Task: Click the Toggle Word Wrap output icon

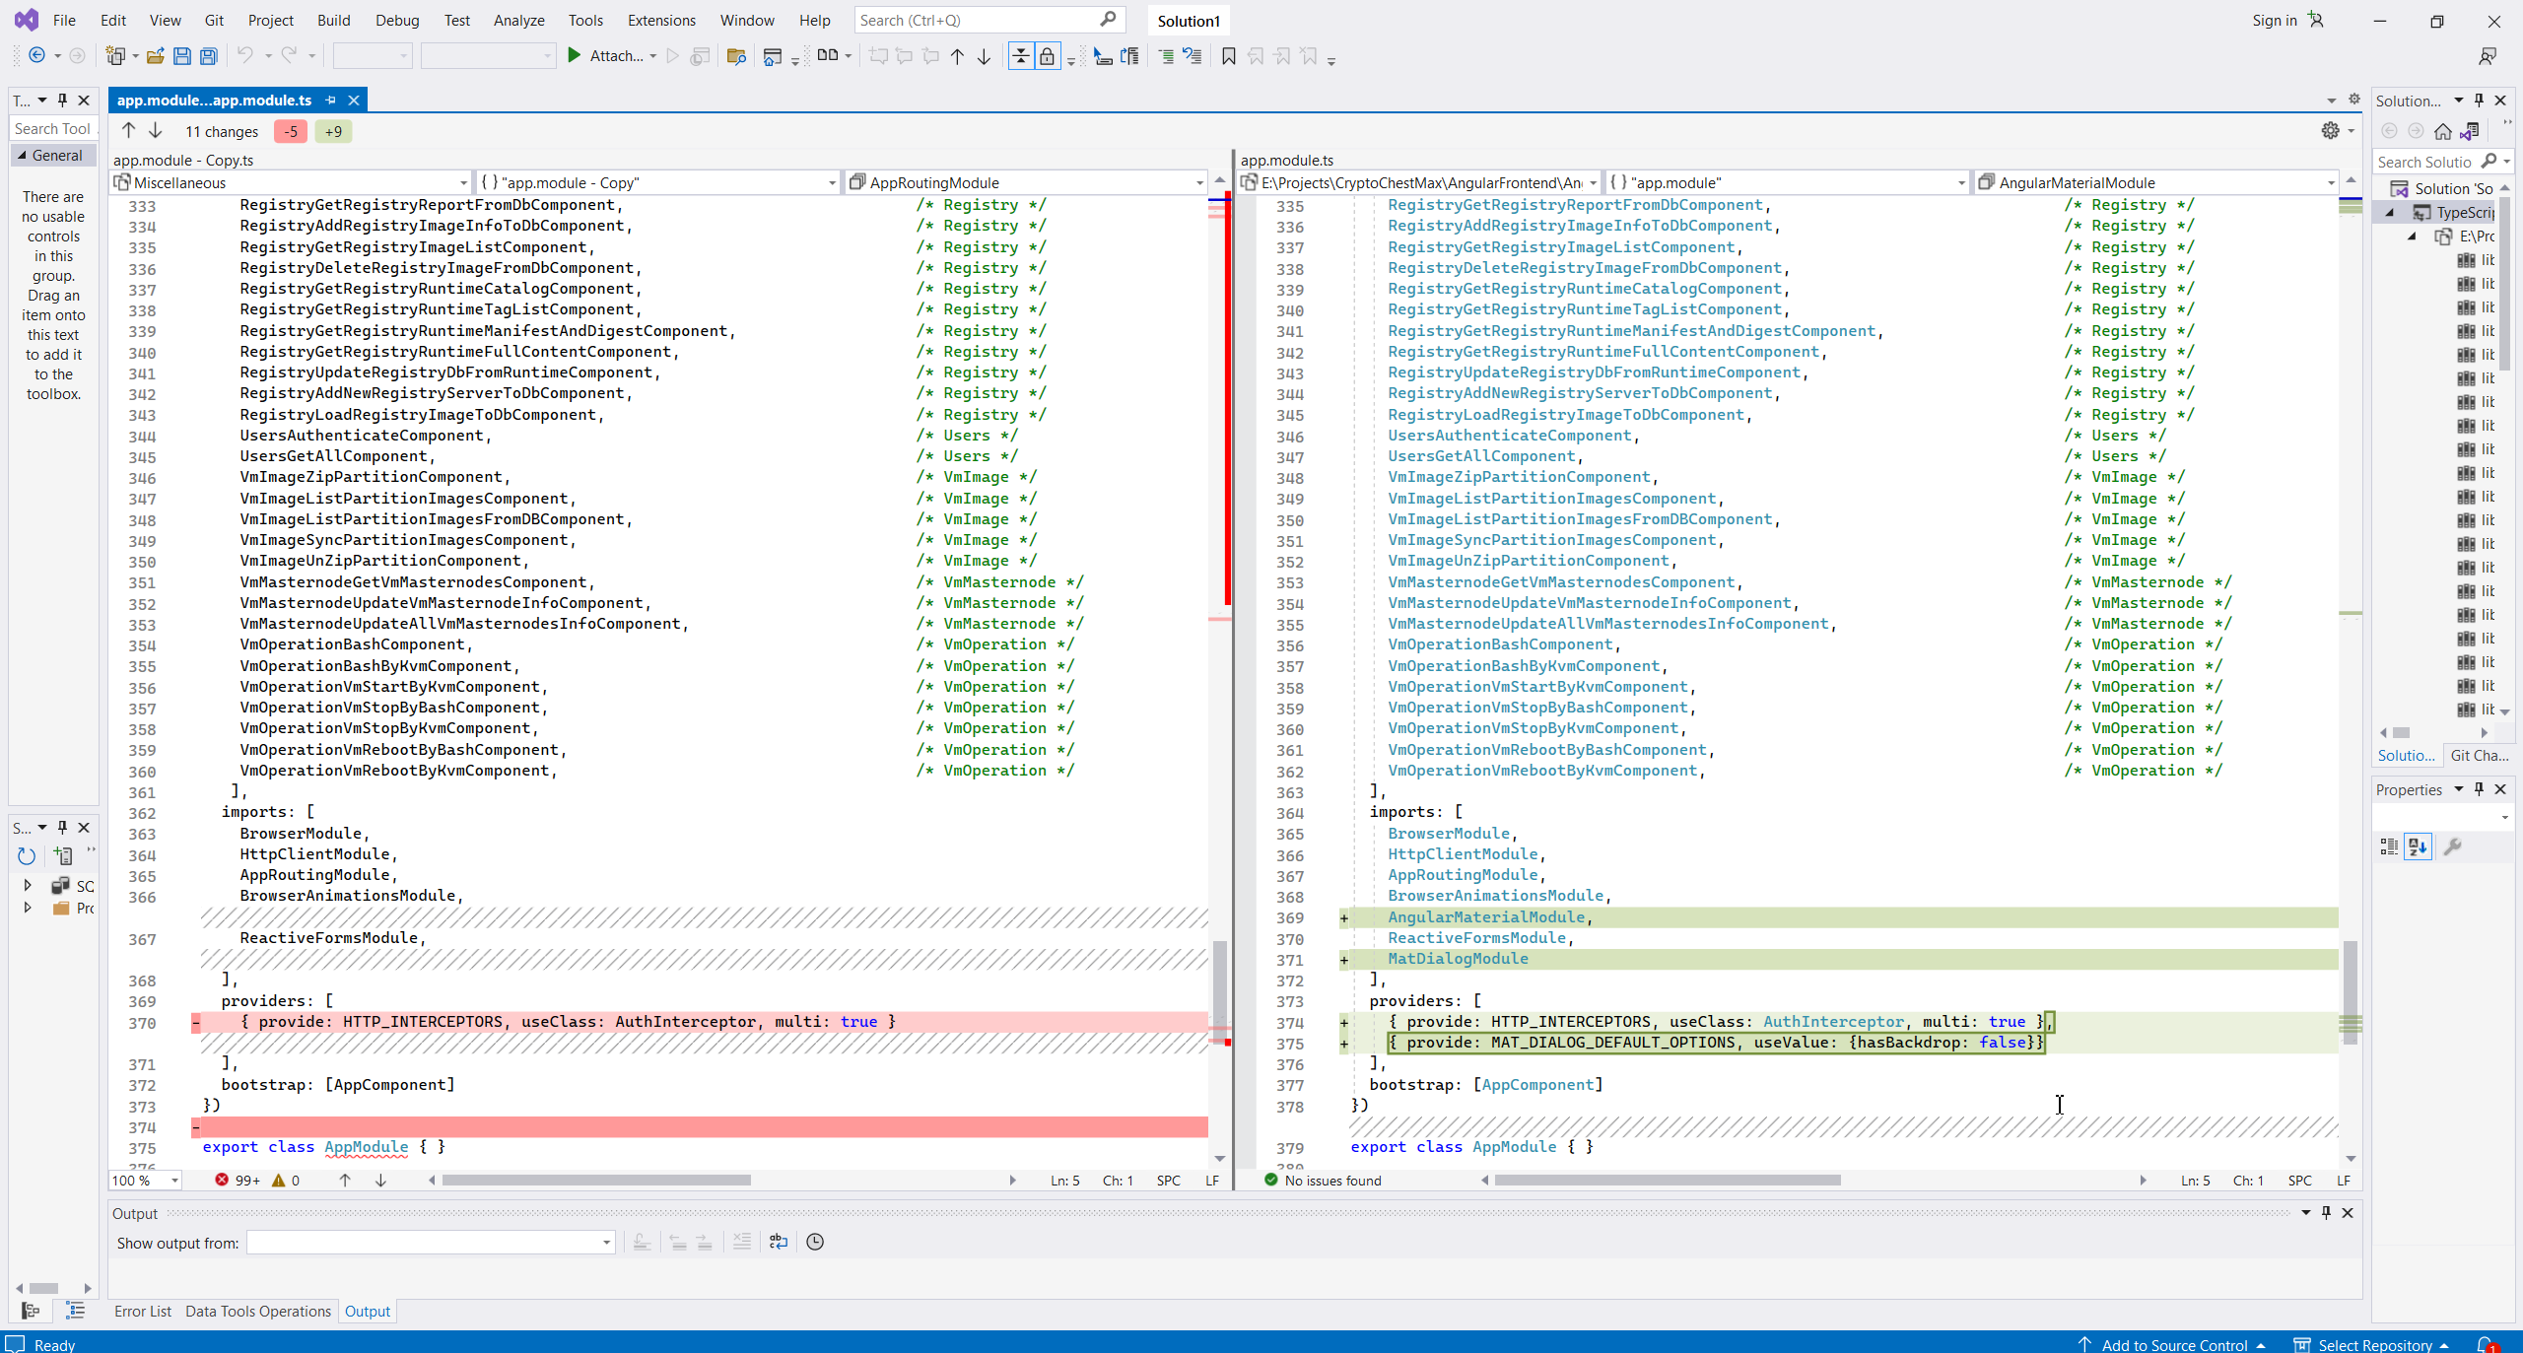Action: (x=779, y=1243)
